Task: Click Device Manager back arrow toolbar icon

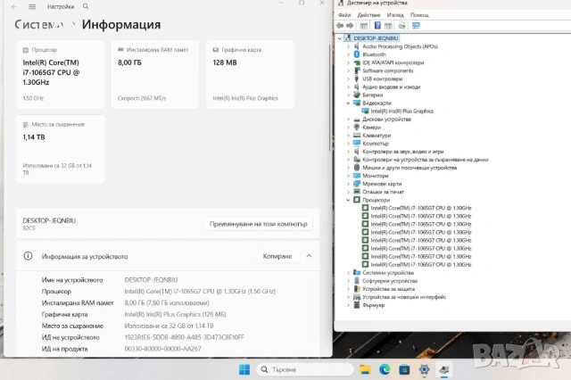Action: pos(340,26)
